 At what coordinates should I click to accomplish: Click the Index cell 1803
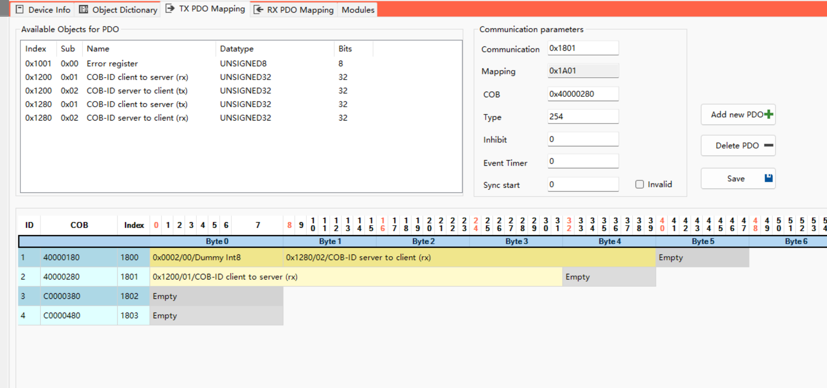click(x=133, y=316)
